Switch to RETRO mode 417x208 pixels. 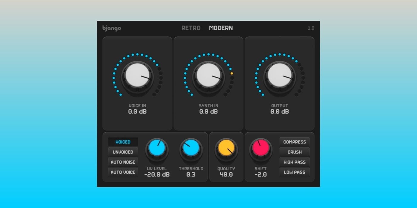[191, 28]
